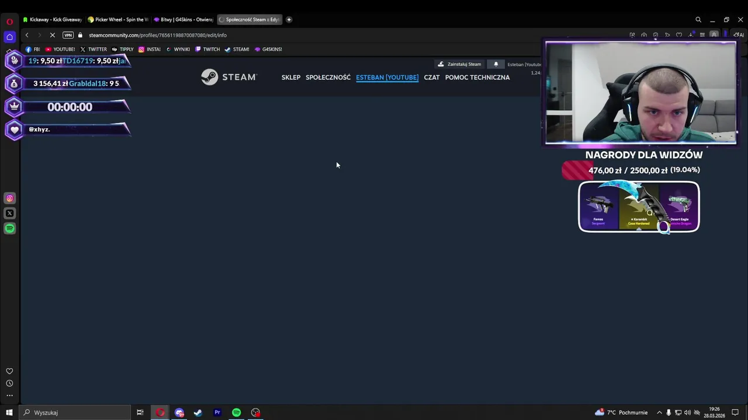
Task: Click the Karambit Case Hardened skin thumbnail
Action: pos(639,206)
